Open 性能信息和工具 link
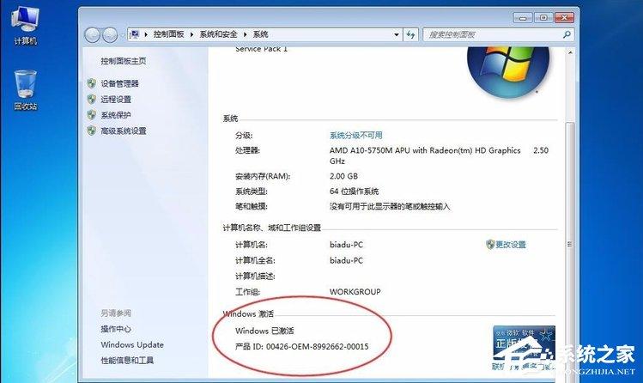Image resolution: width=643 pixels, height=383 pixels. 127,361
